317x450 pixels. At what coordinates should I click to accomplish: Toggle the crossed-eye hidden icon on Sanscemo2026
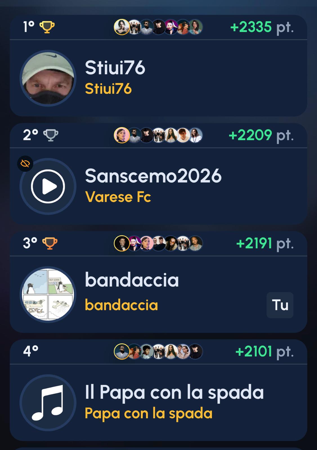pyautogui.click(x=25, y=163)
